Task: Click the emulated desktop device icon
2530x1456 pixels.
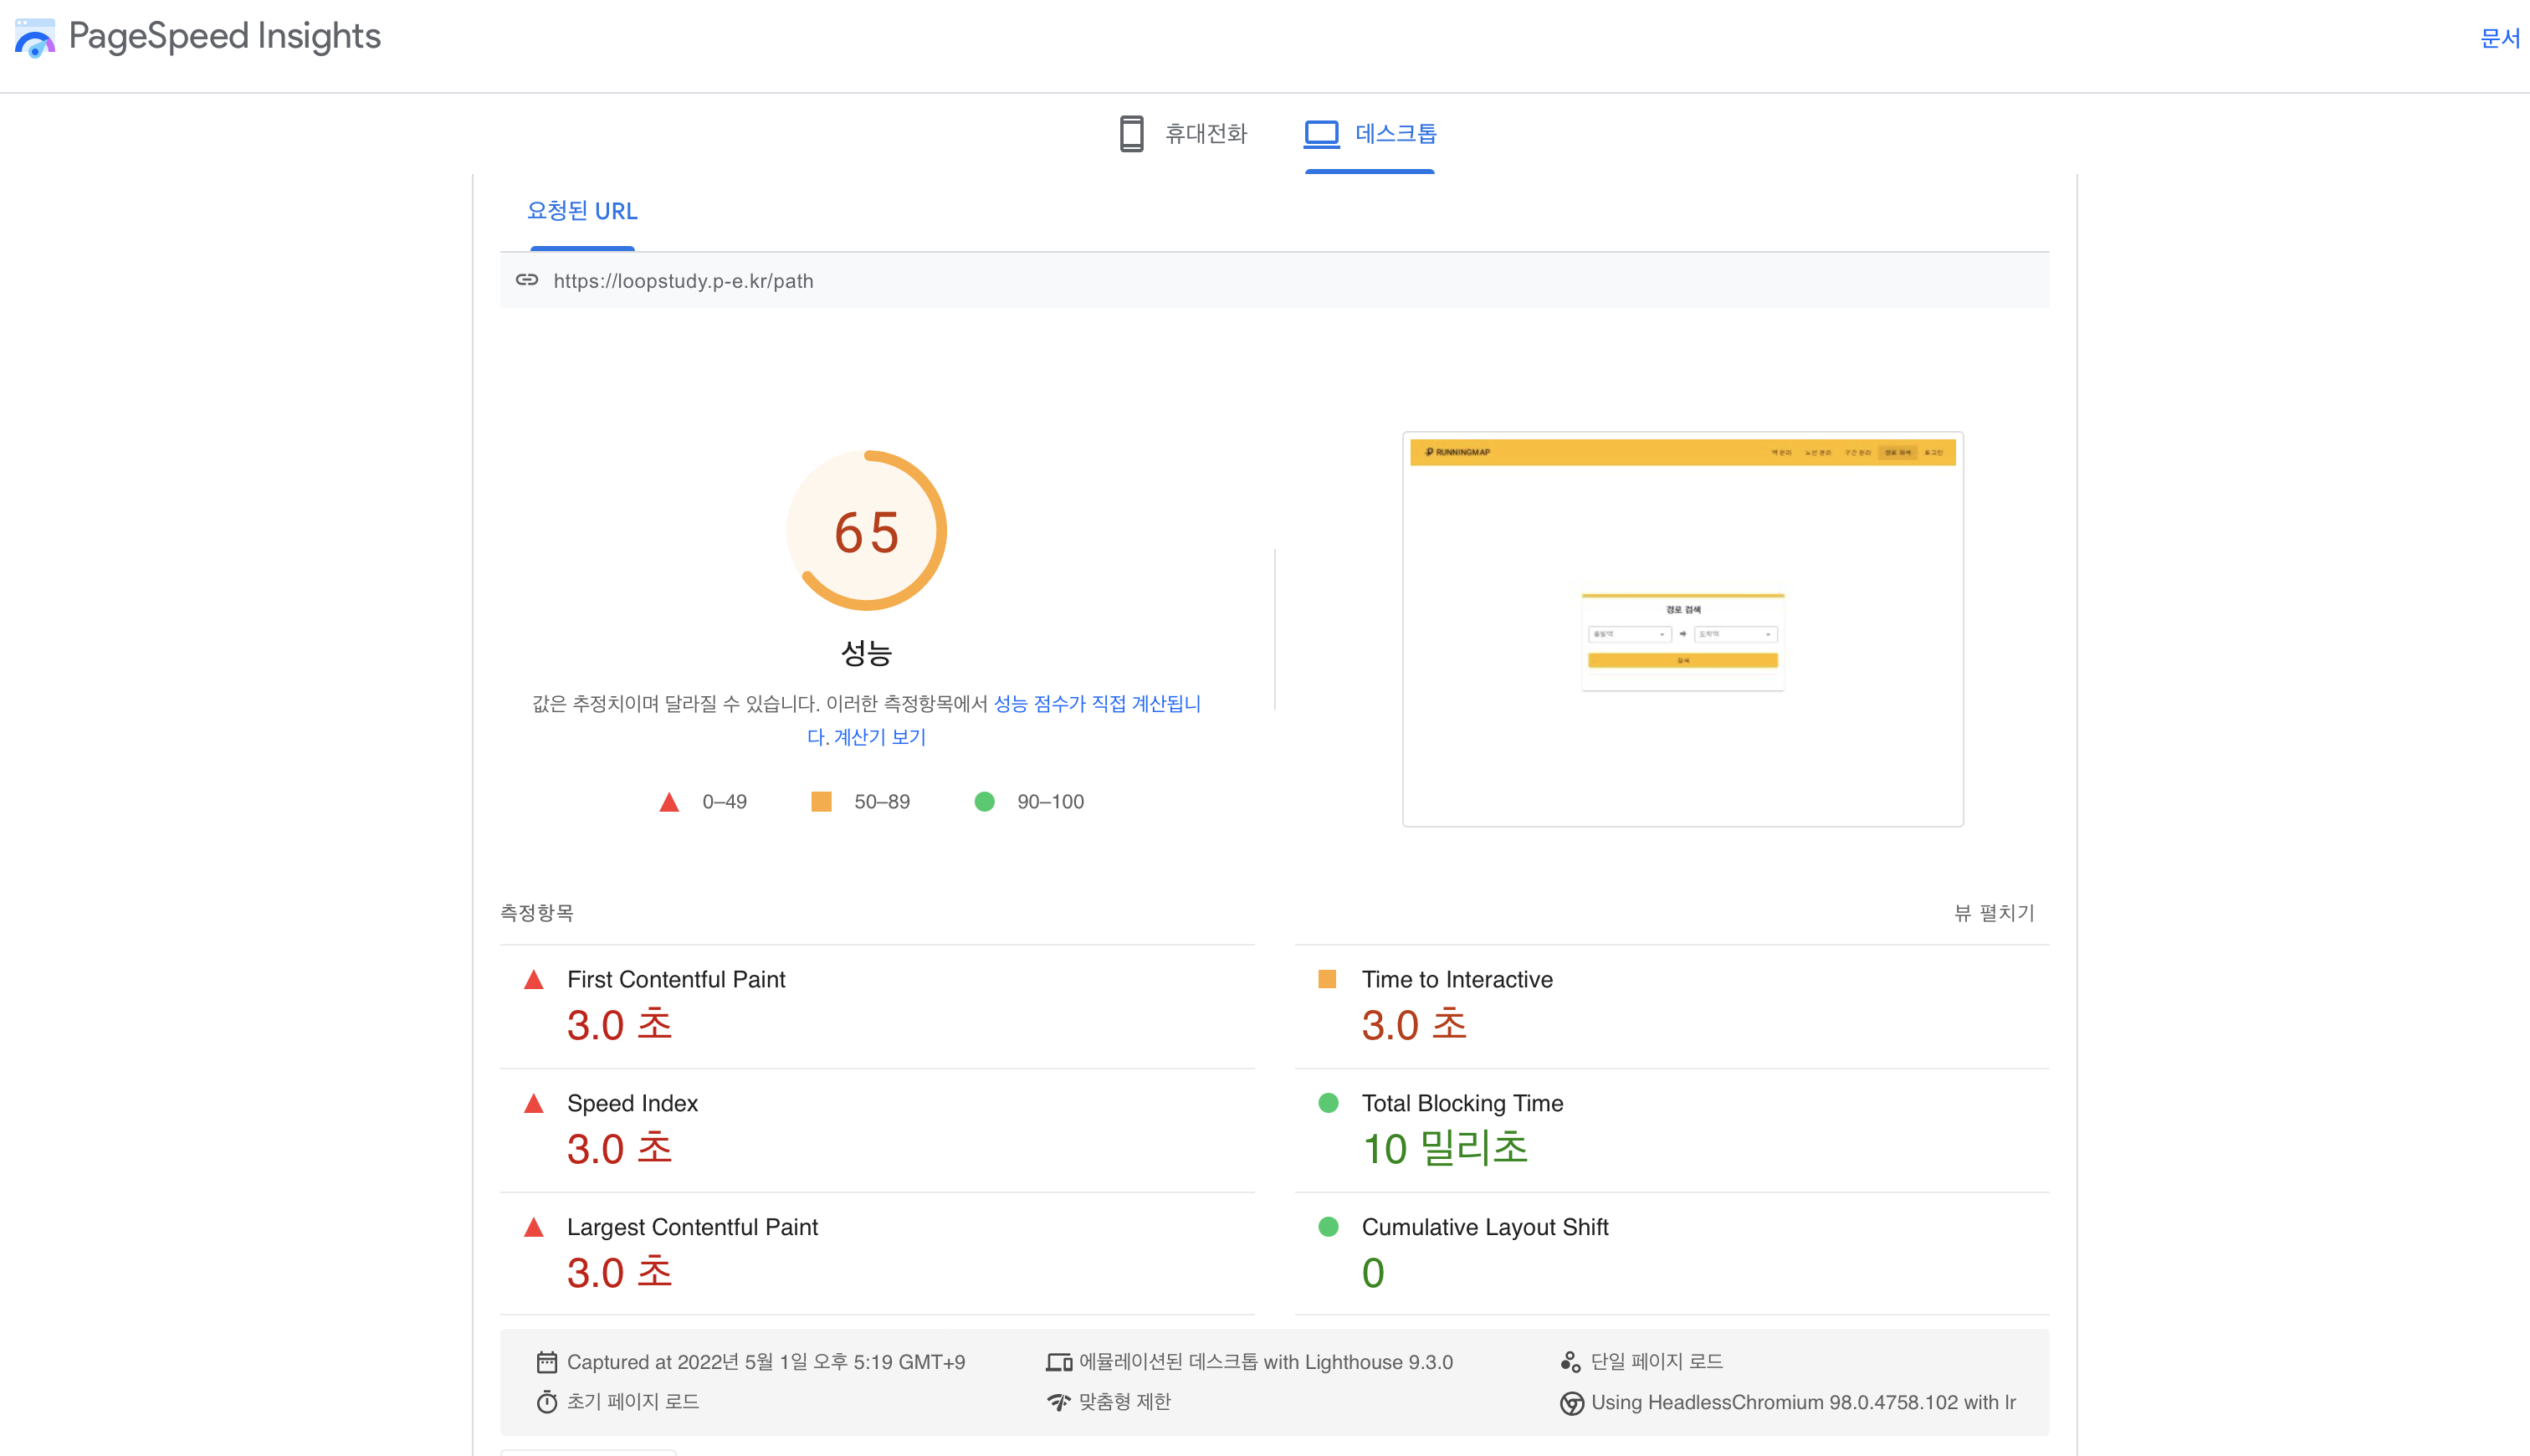Action: tap(1058, 1362)
